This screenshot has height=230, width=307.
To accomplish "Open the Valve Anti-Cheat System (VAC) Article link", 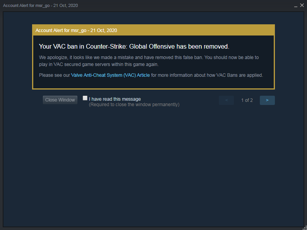I will coord(111,75).
